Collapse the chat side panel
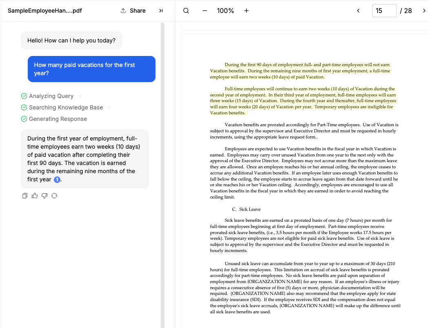 (161, 11)
